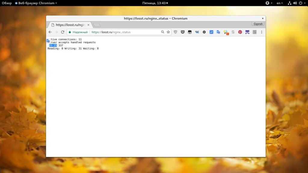Bookmark this page with the star
Image resolution: width=308 pixels, height=173 pixels.
pyautogui.click(x=168, y=32)
